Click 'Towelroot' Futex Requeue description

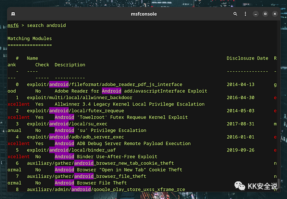point(121,117)
